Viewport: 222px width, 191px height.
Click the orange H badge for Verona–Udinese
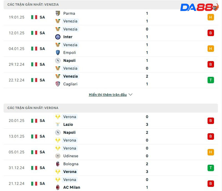pos(211,152)
